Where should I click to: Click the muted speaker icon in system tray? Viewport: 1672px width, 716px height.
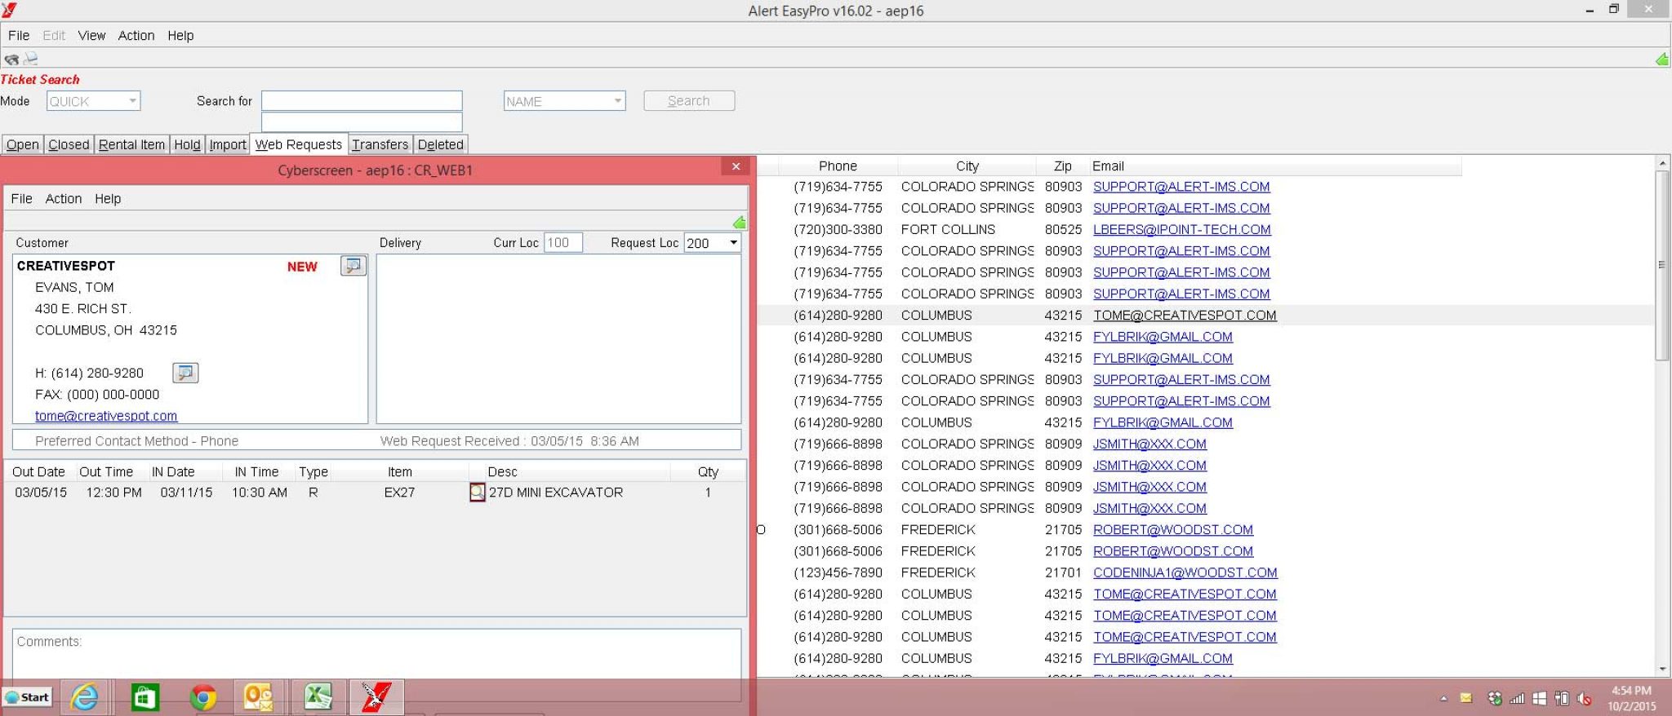[1584, 698]
